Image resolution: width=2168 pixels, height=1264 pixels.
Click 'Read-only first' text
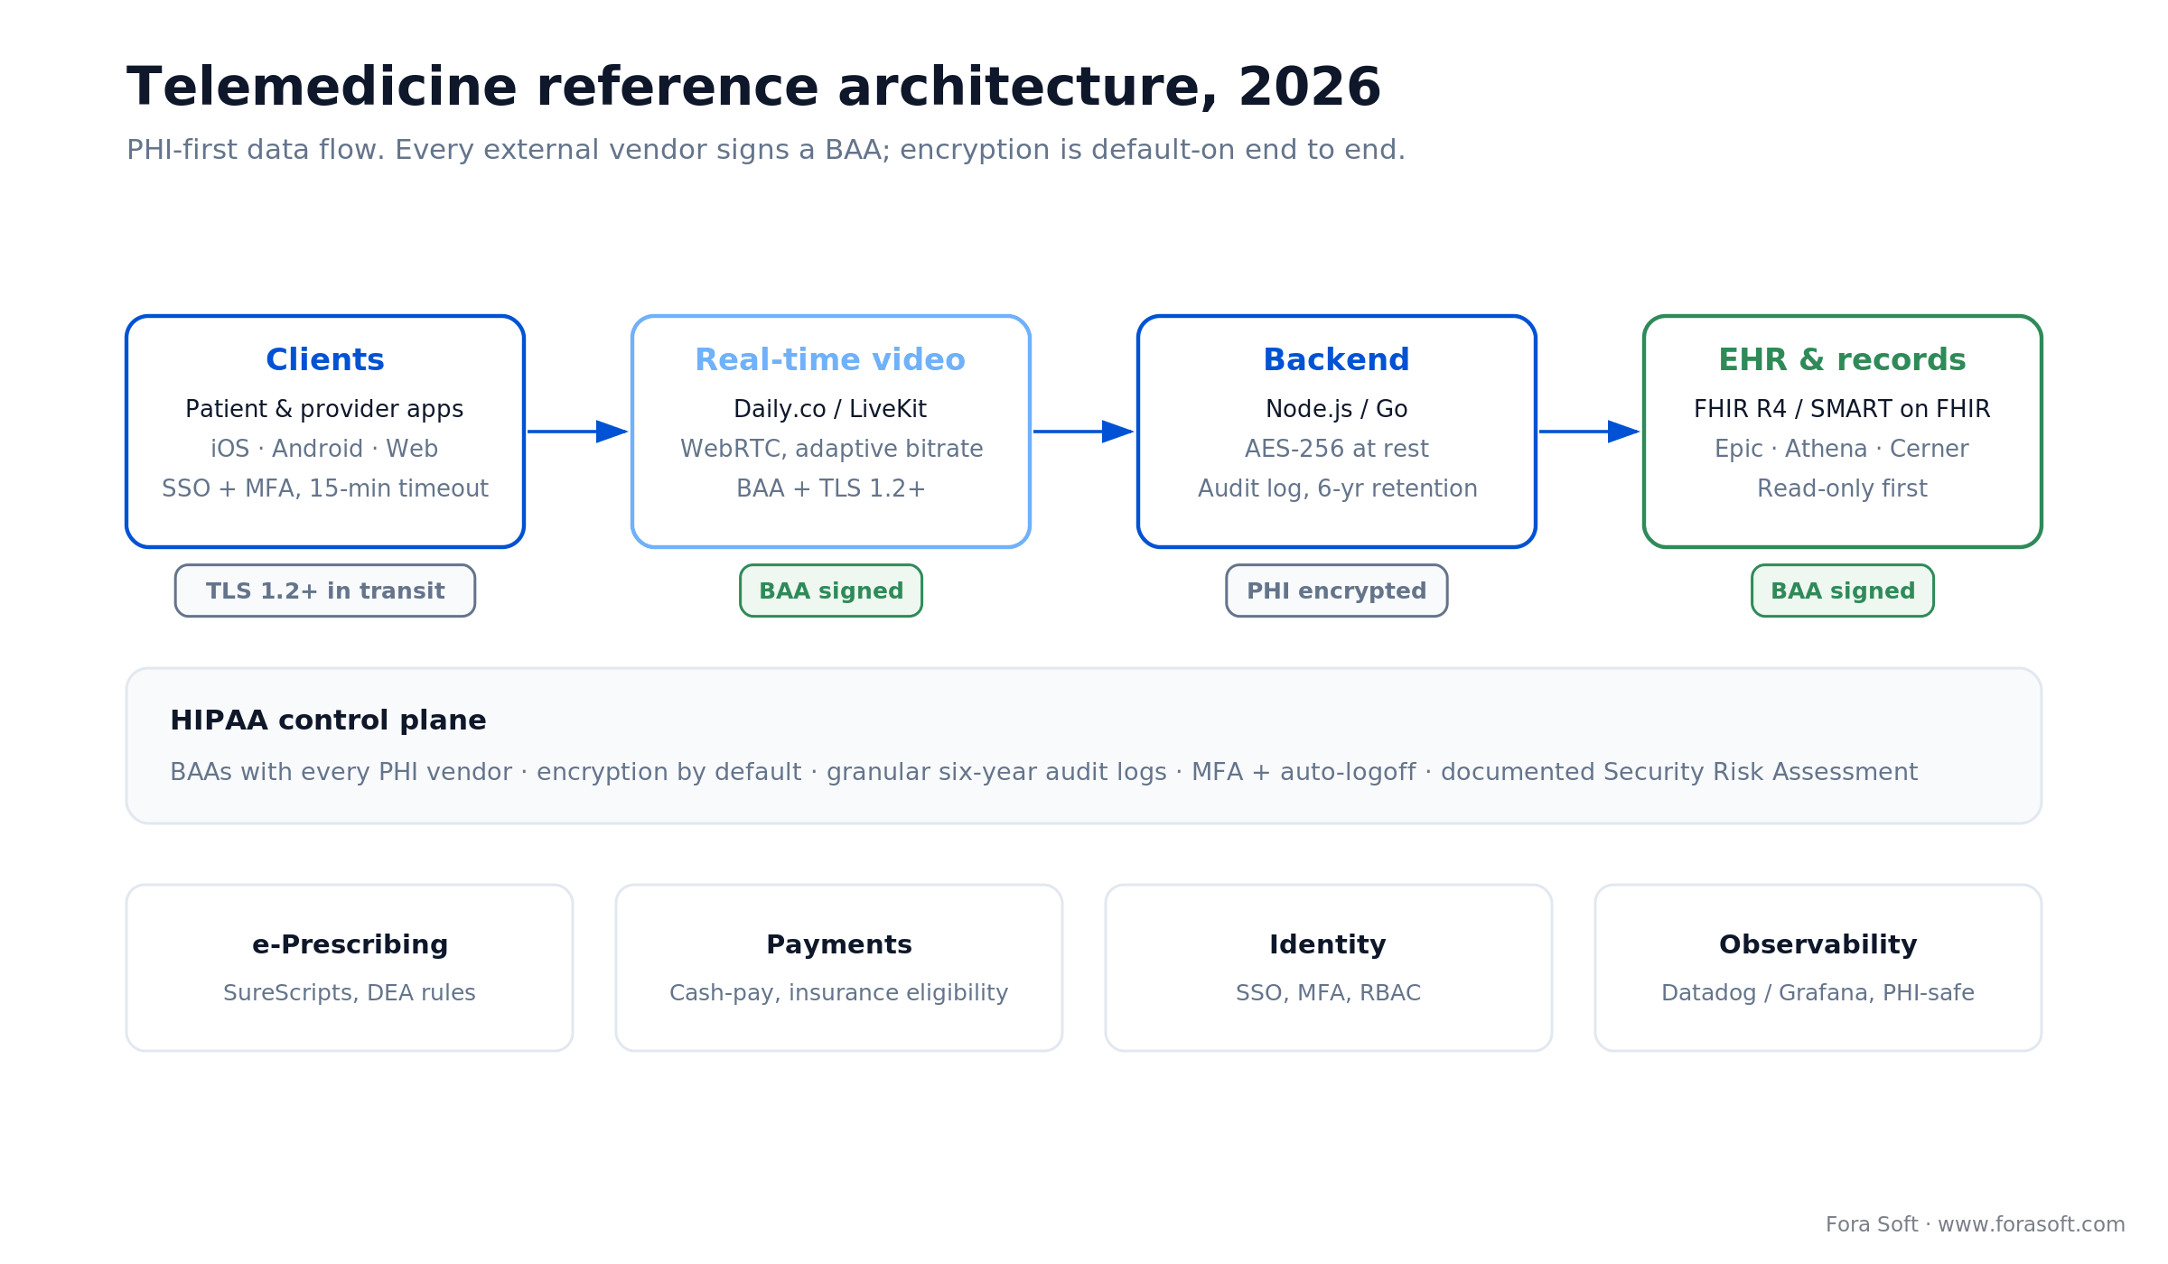1842,488
